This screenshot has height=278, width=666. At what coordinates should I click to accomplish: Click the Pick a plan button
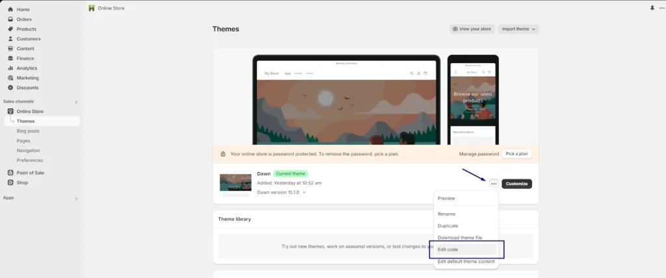[517, 154]
